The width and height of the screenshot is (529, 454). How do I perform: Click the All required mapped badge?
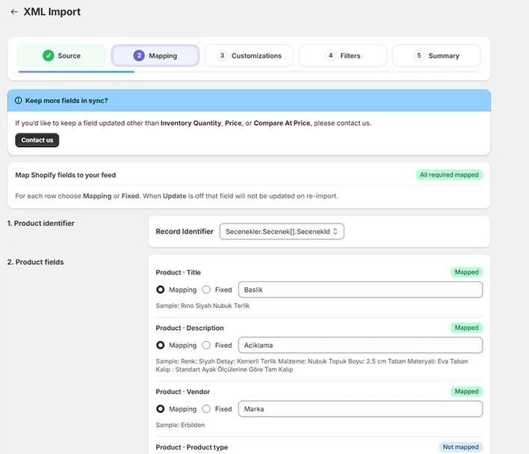449,174
